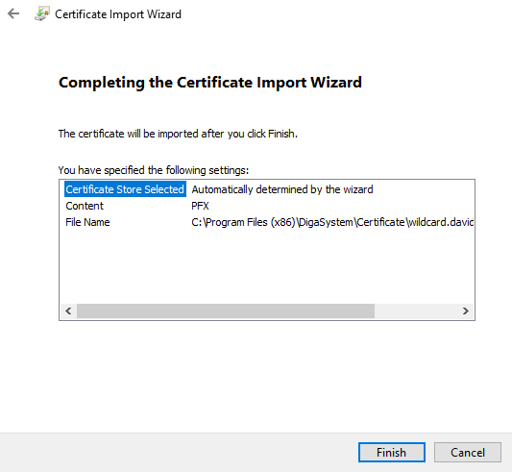This screenshot has width=512, height=472.
Task: Click the Certificate Import Wizard icon
Action: (42, 14)
